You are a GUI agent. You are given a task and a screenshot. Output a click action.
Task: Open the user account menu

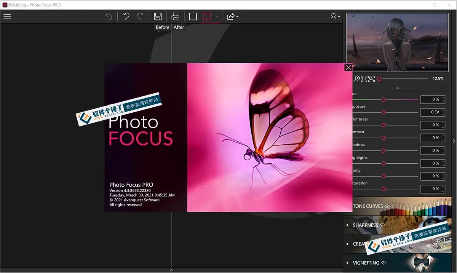(335, 16)
